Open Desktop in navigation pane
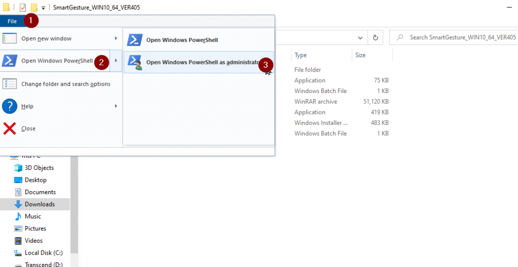Image resolution: width=518 pixels, height=267 pixels. click(35, 180)
